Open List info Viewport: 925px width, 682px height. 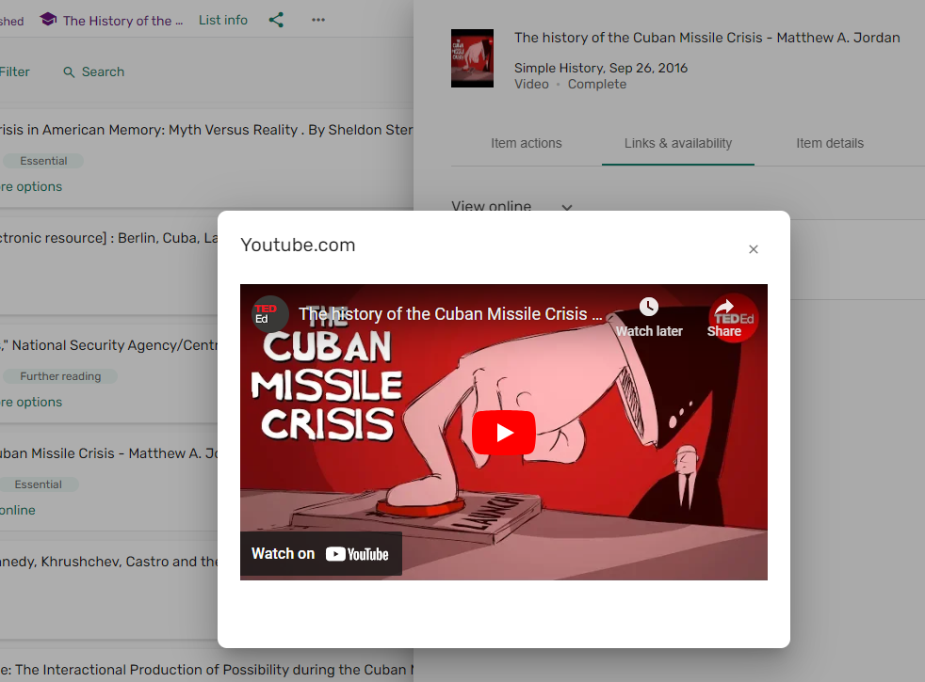pos(223,20)
